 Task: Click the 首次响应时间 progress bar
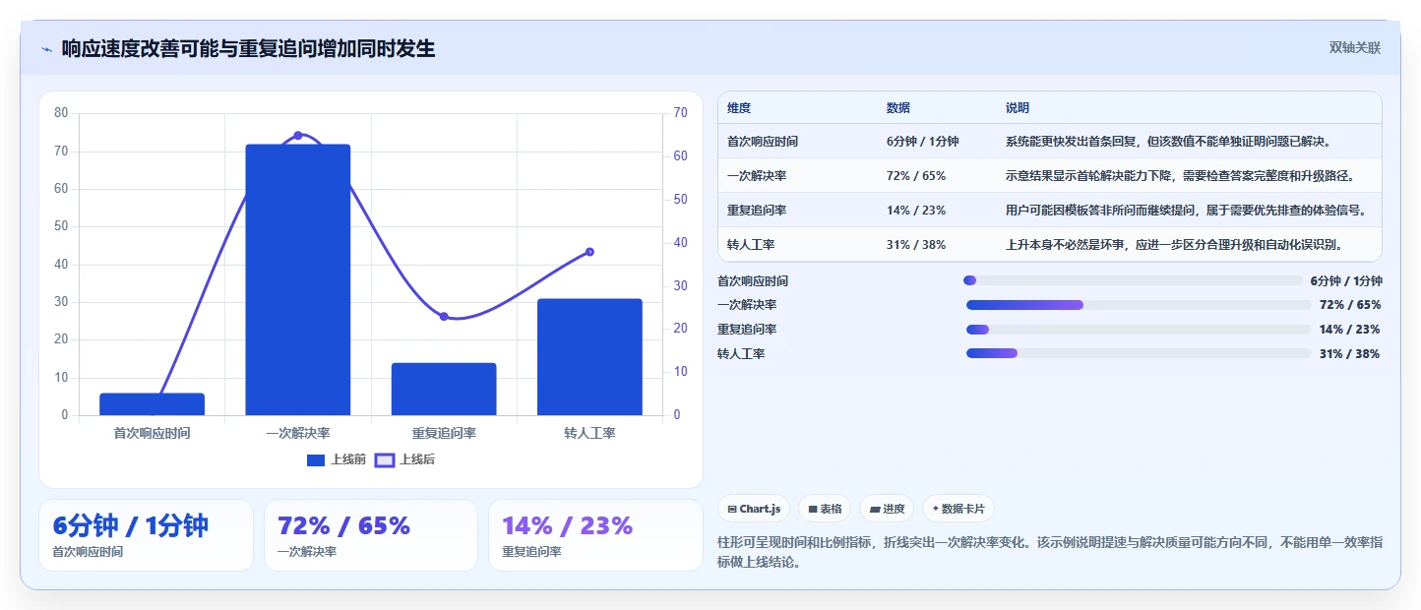pos(1134,281)
